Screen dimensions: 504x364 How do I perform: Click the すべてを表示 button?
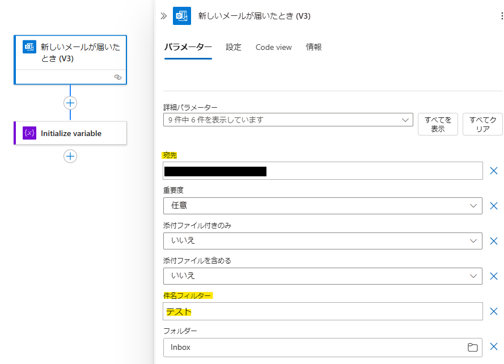[438, 124]
